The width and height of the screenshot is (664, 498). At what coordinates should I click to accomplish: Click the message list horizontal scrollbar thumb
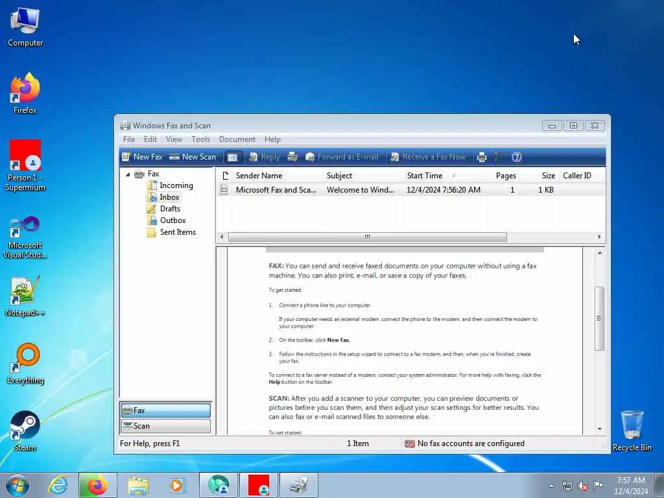click(x=368, y=237)
